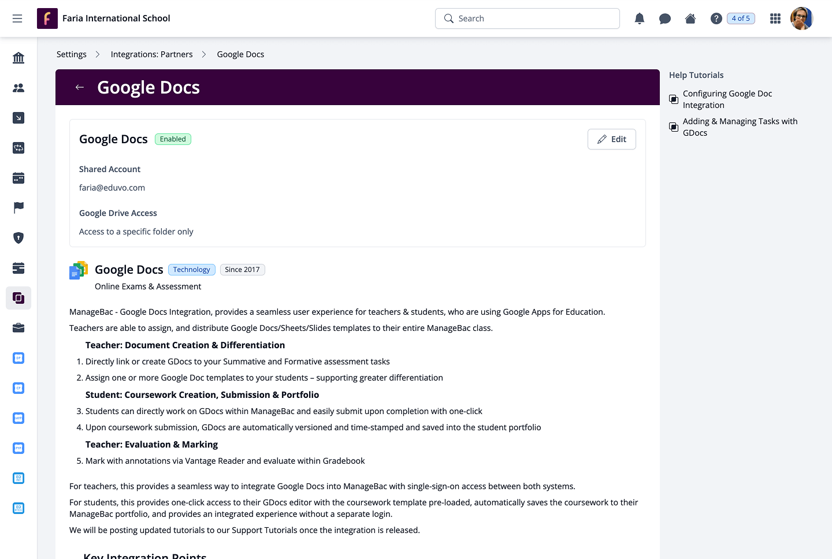Select the flag icon in sidebar

[x=18, y=208]
